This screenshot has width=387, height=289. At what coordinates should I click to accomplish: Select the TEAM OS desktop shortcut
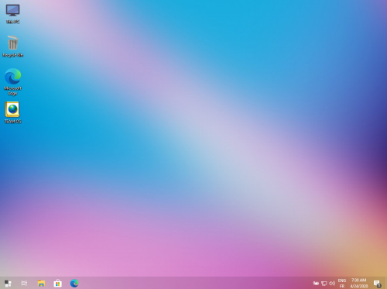pyautogui.click(x=12, y=112)
